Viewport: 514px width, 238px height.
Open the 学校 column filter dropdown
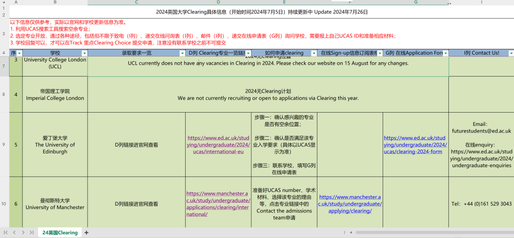85,53
